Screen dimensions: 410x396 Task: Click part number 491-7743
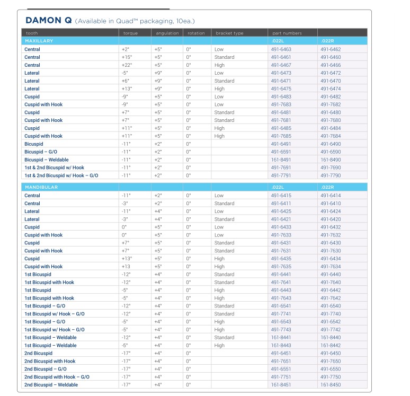[x=281, y=330]
